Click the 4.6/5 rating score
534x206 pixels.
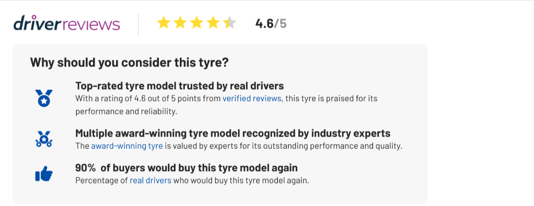[x=271, y=24]
